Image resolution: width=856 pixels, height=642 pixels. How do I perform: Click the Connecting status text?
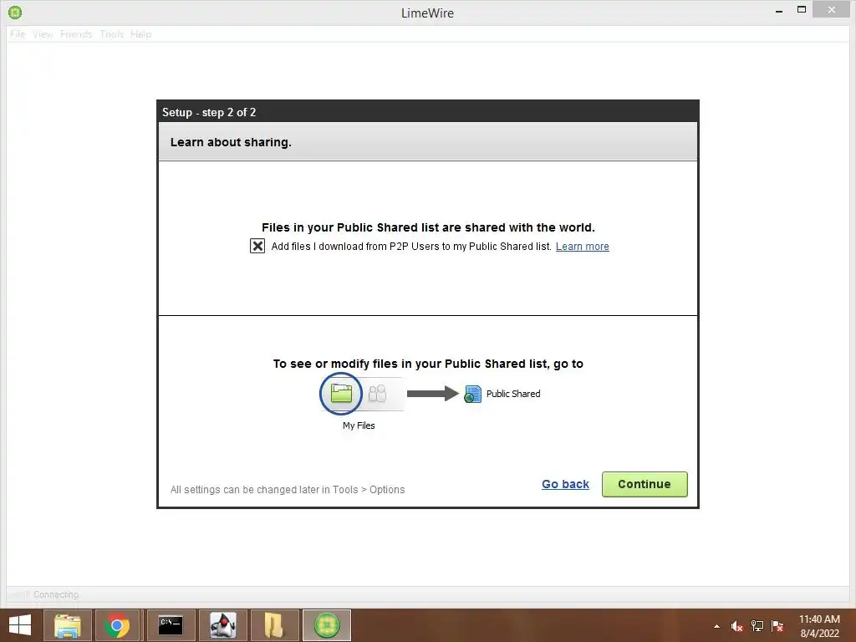(x=56, y=594)
